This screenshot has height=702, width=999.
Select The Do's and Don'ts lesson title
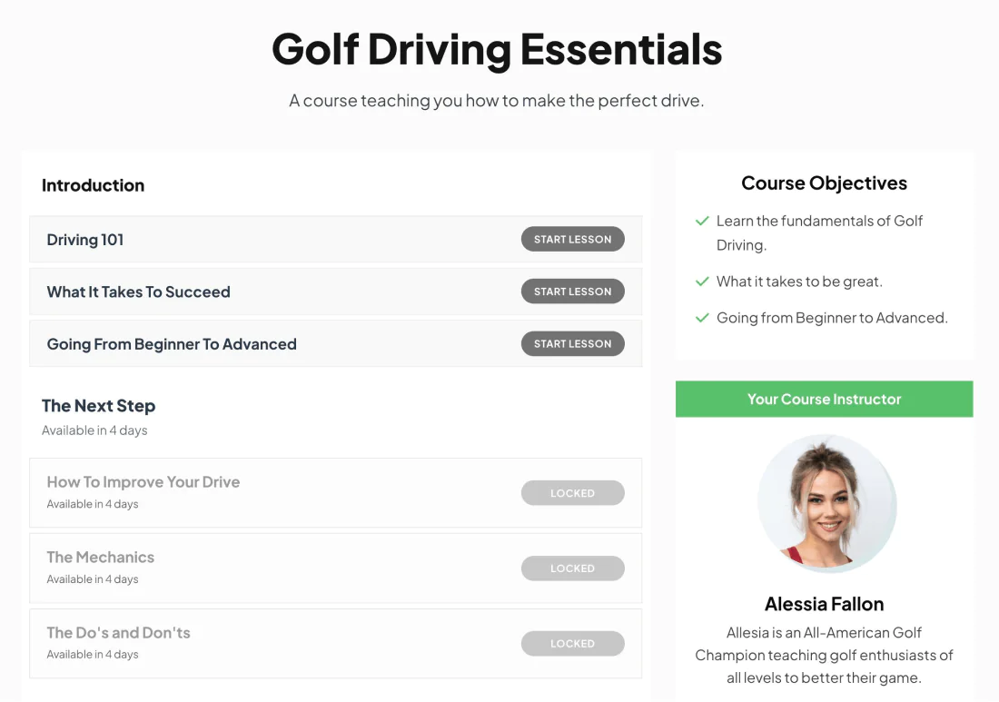coord(118,633)
